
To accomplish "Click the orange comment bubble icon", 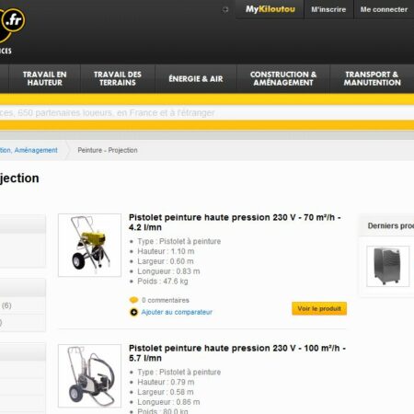I will tap(133, 300).
